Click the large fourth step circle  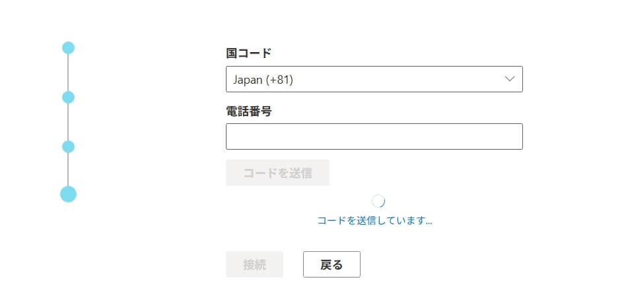point(68,194)
